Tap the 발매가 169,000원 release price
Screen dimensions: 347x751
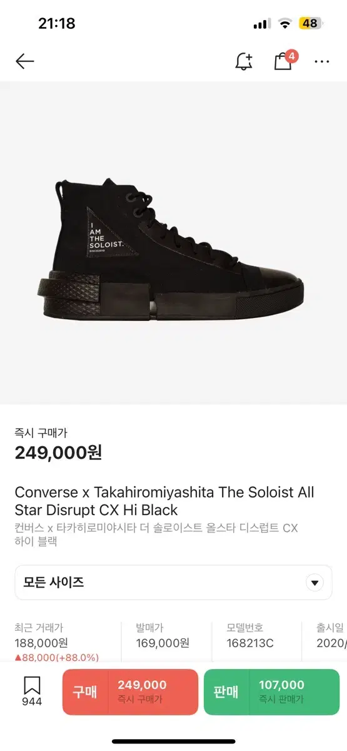click(163, 635)
